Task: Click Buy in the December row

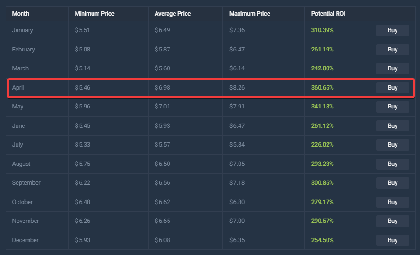Action: 392,240
